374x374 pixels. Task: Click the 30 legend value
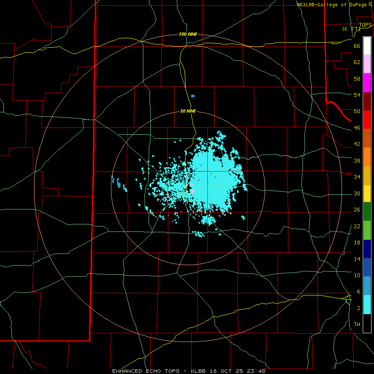(x=357, y=193)
